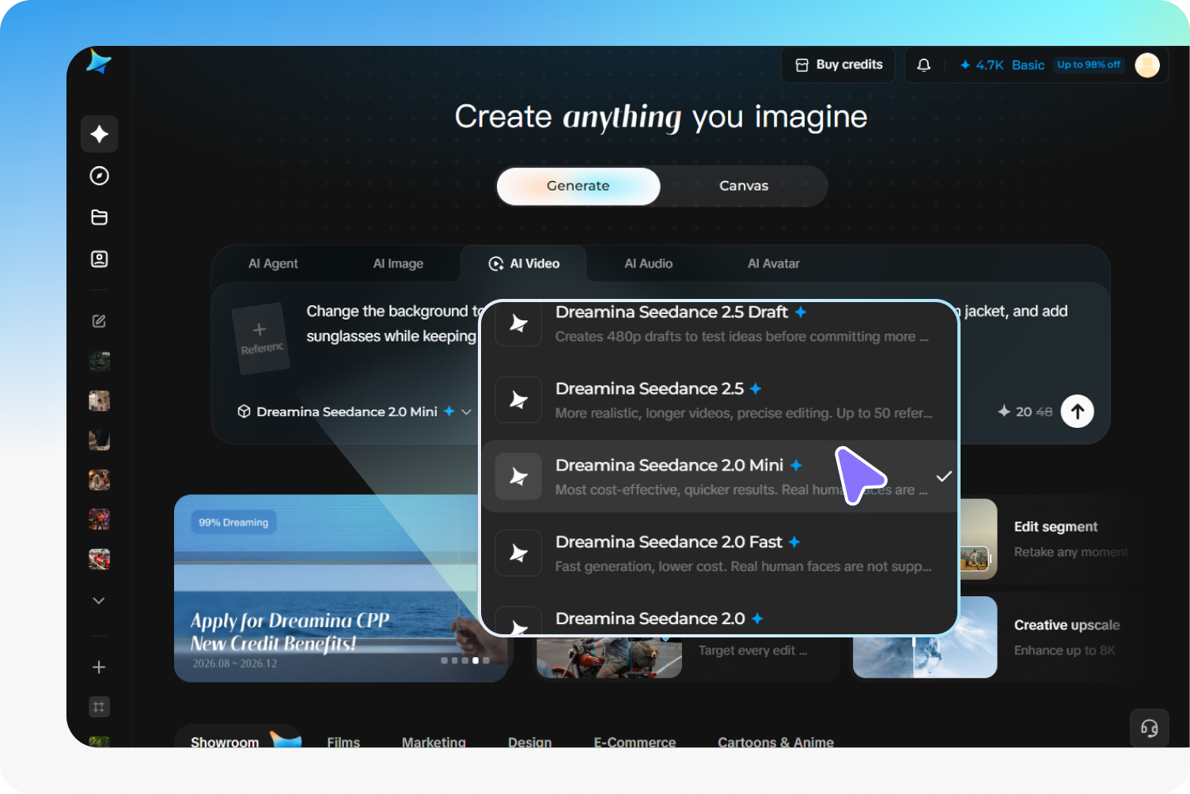Screen dimensions: 1190x794
Task: Click the edit pencil icon in sidebar
Action: [x=99, y=321]
